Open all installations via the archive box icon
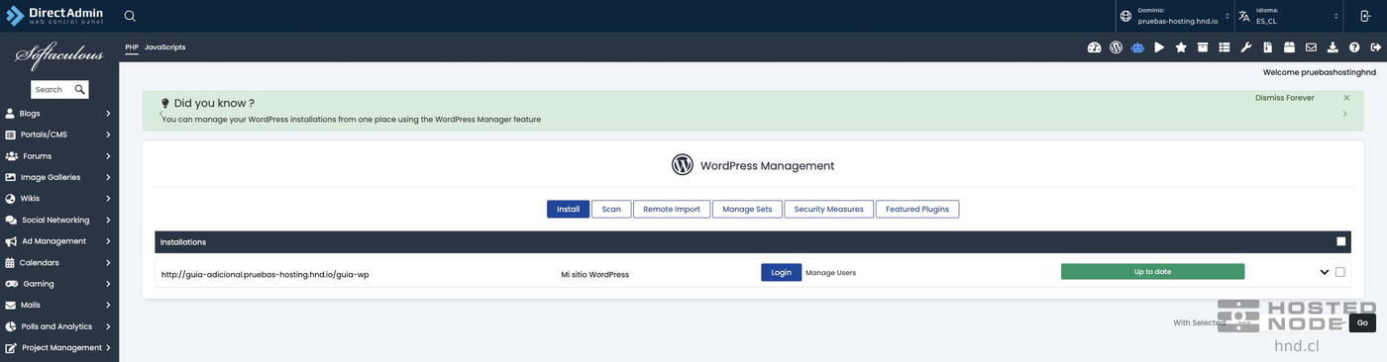 pos(1203,47)
